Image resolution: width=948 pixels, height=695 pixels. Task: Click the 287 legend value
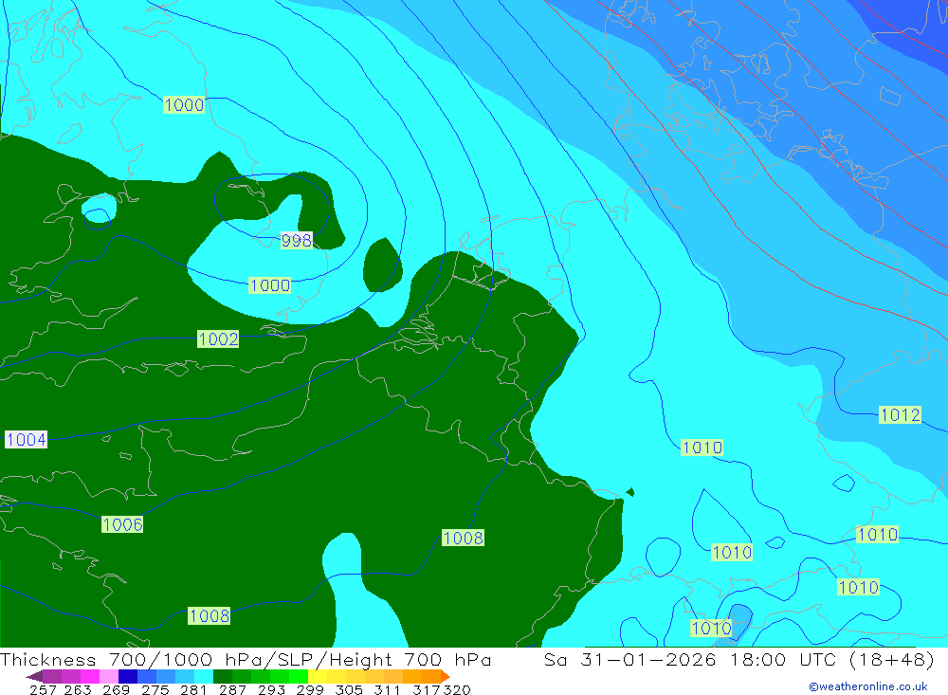(x=233, y=689)
